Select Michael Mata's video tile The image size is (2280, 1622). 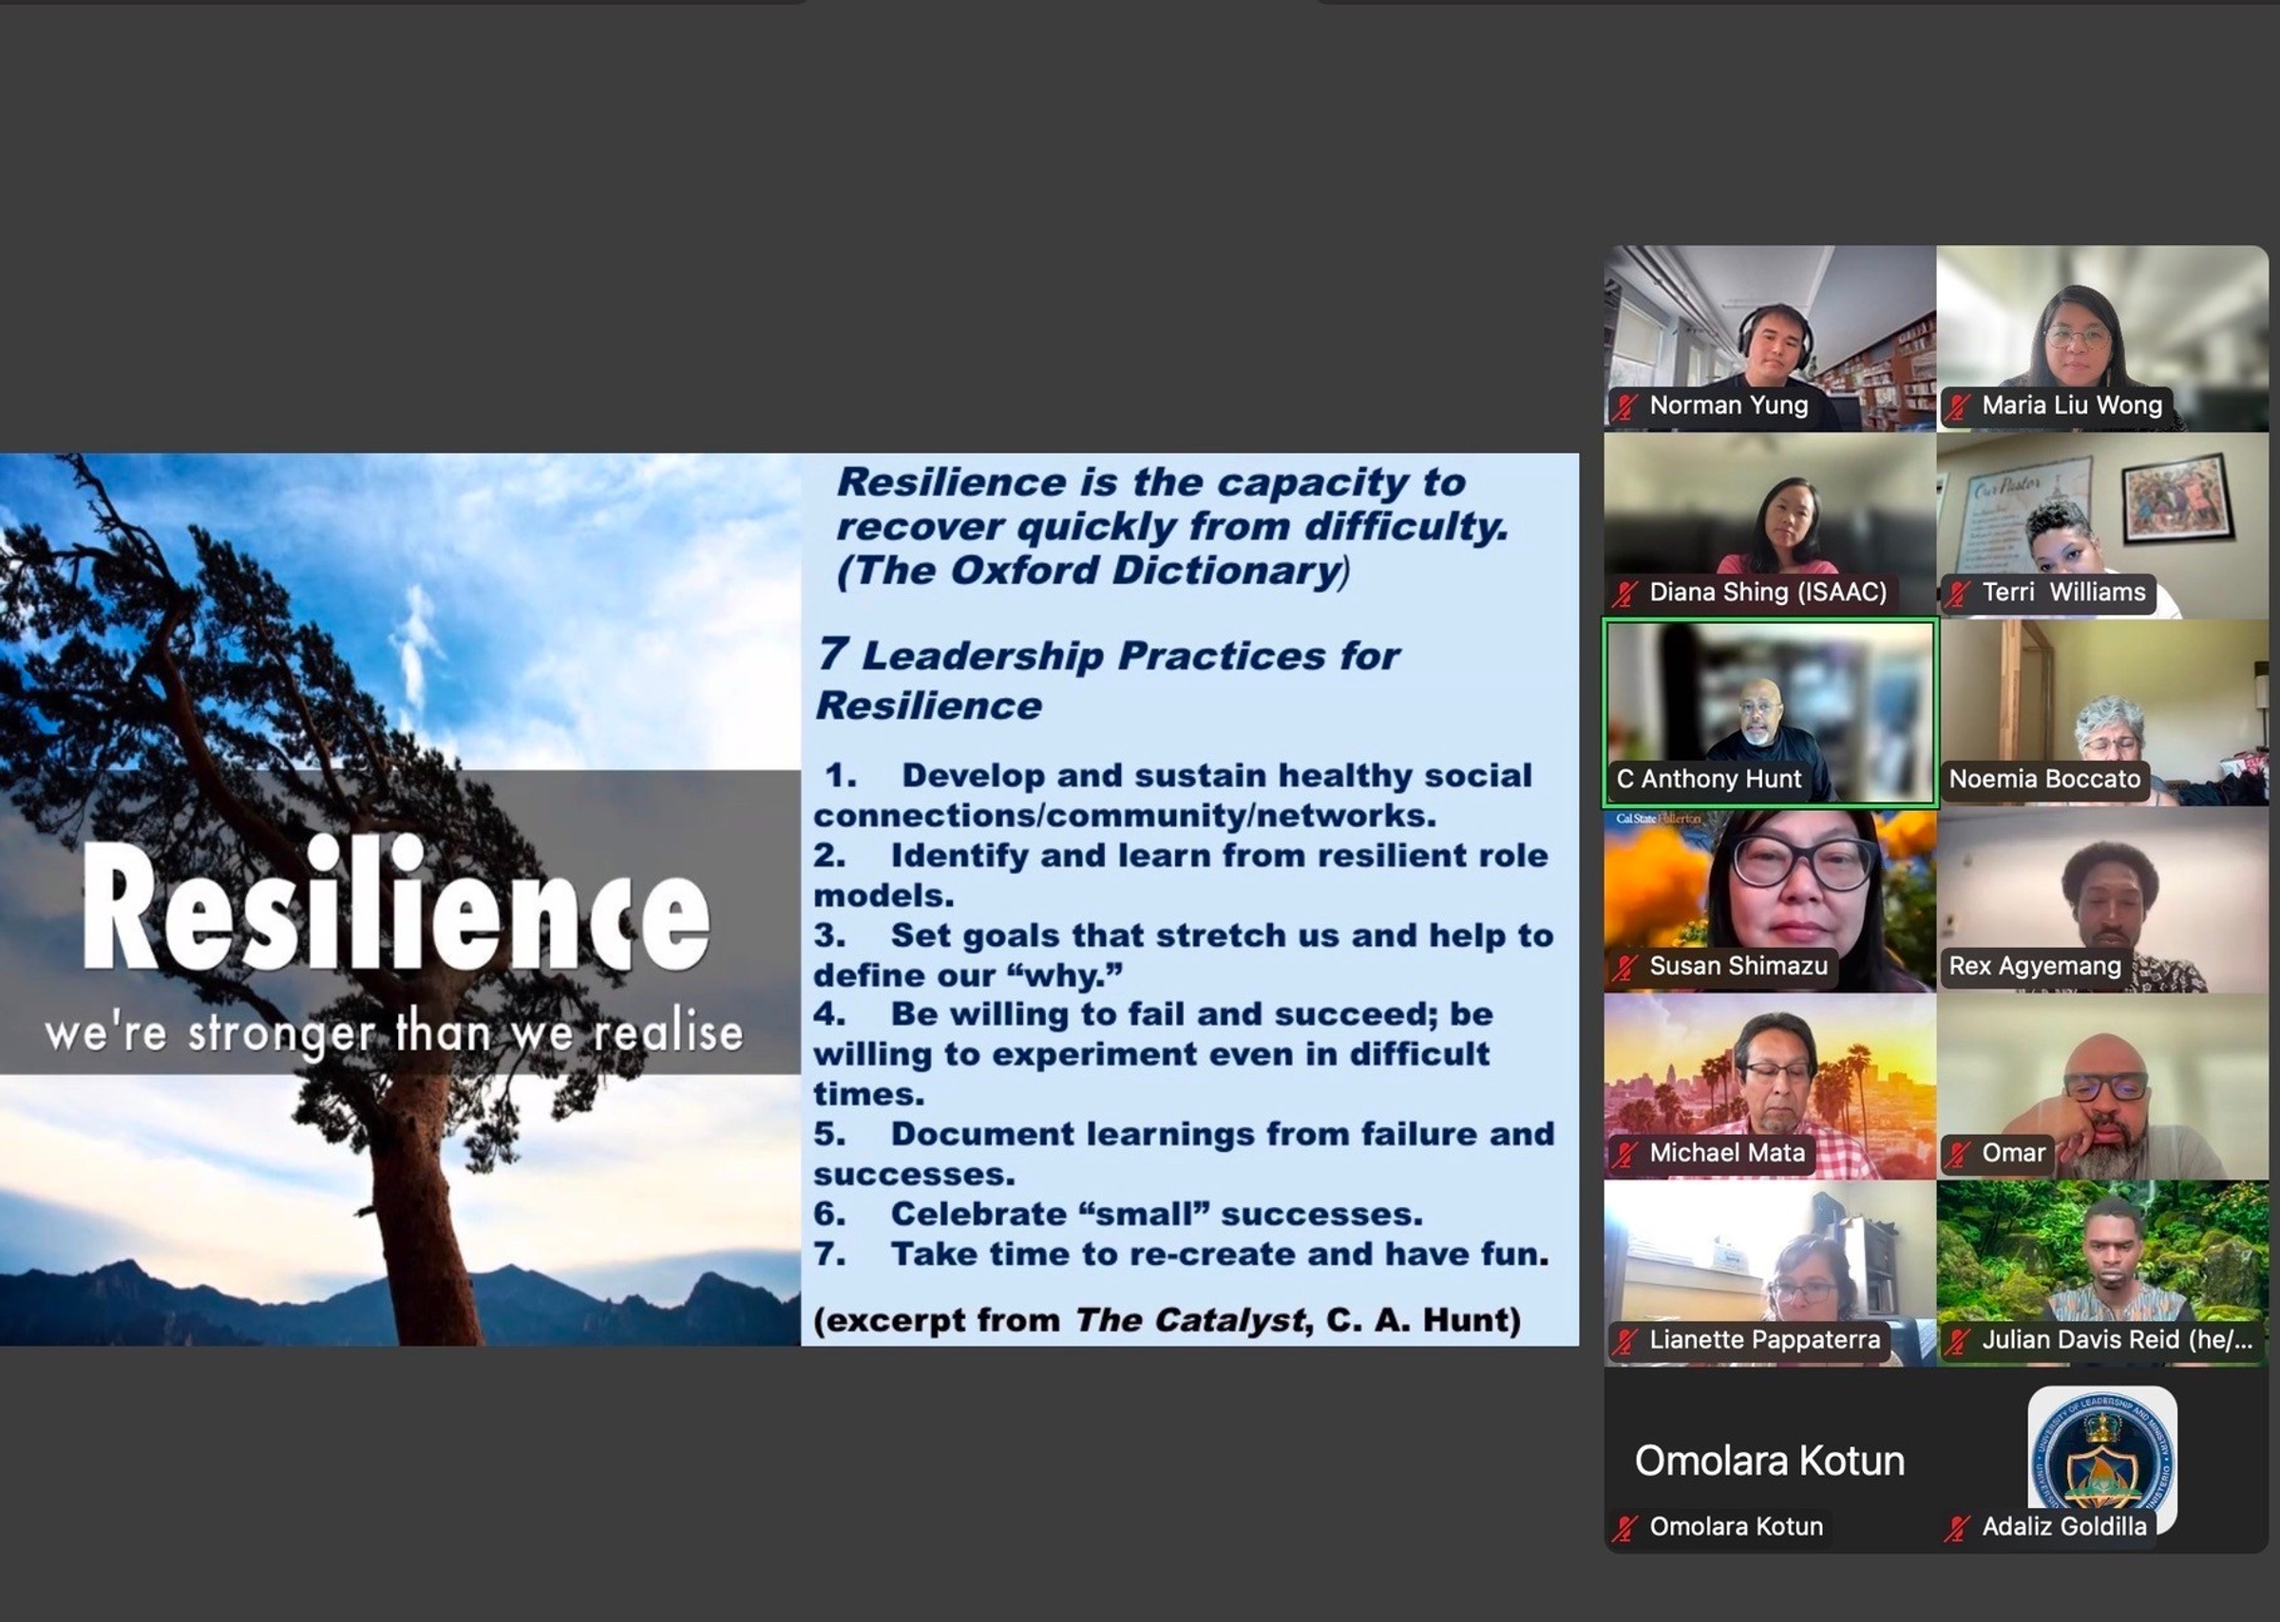(x=1770, y=1085)
